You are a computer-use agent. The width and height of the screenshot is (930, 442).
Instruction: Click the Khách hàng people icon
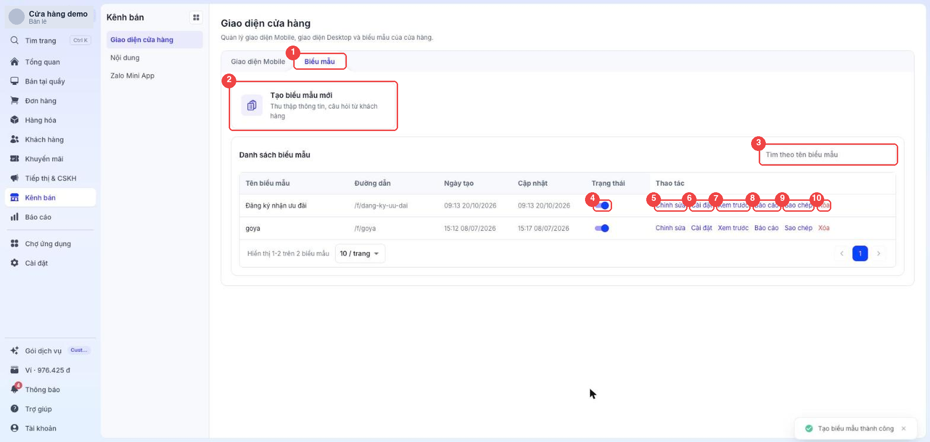(x=15, y=140)
